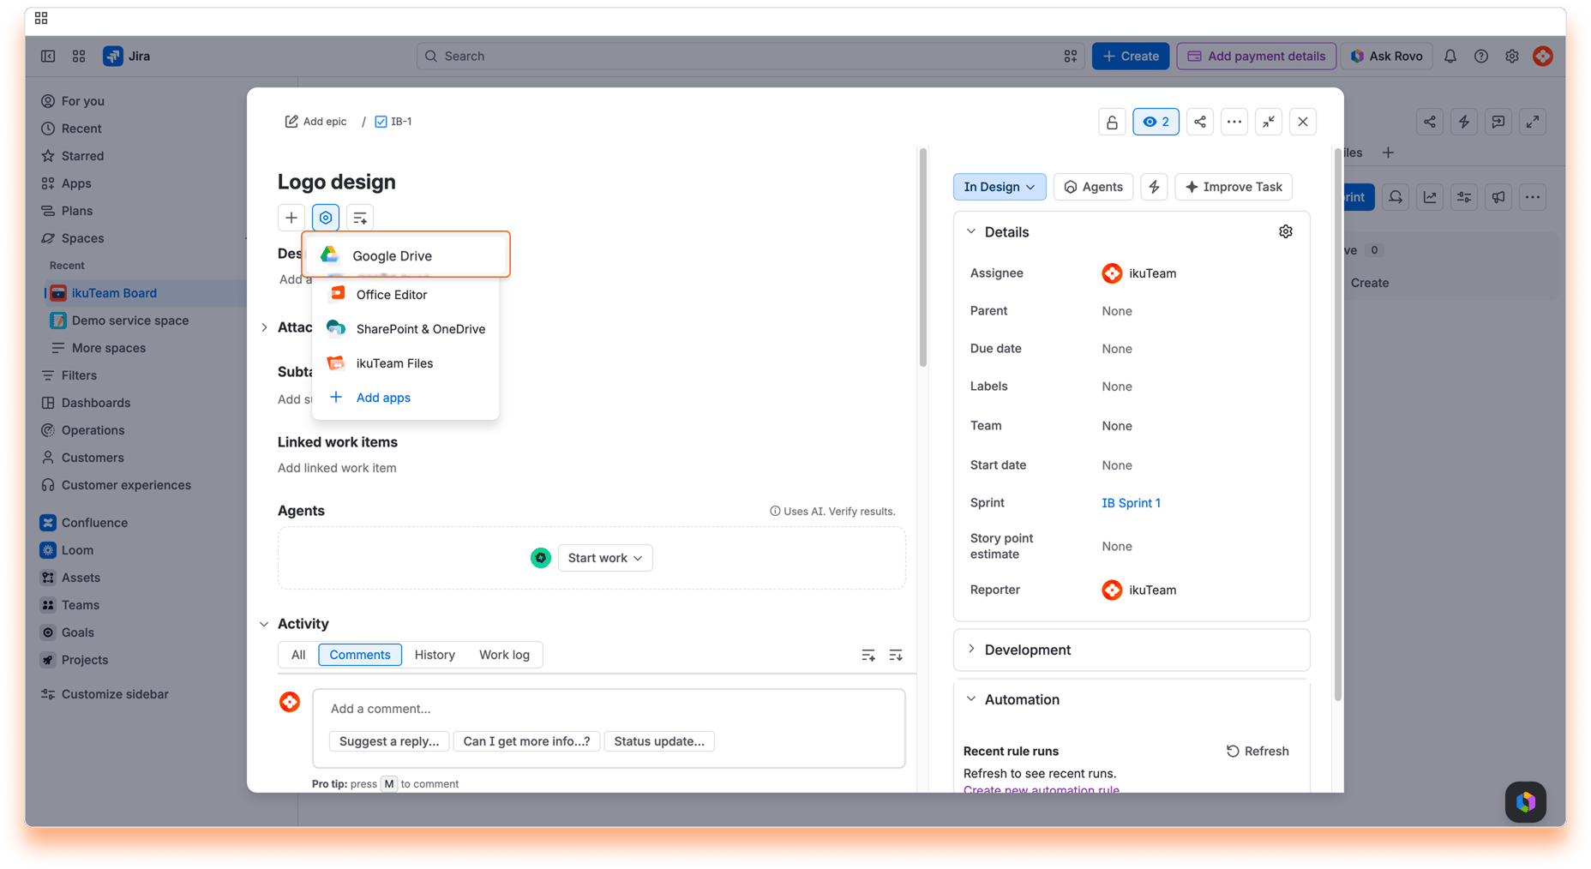Switch to the All activity tab
Screen dimensions: 1591x869
[298, 655]
